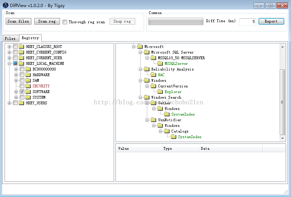This screenshot has width=291, height=197.
Task: Click the Explorer folder icon
Action: pos(160,92)
